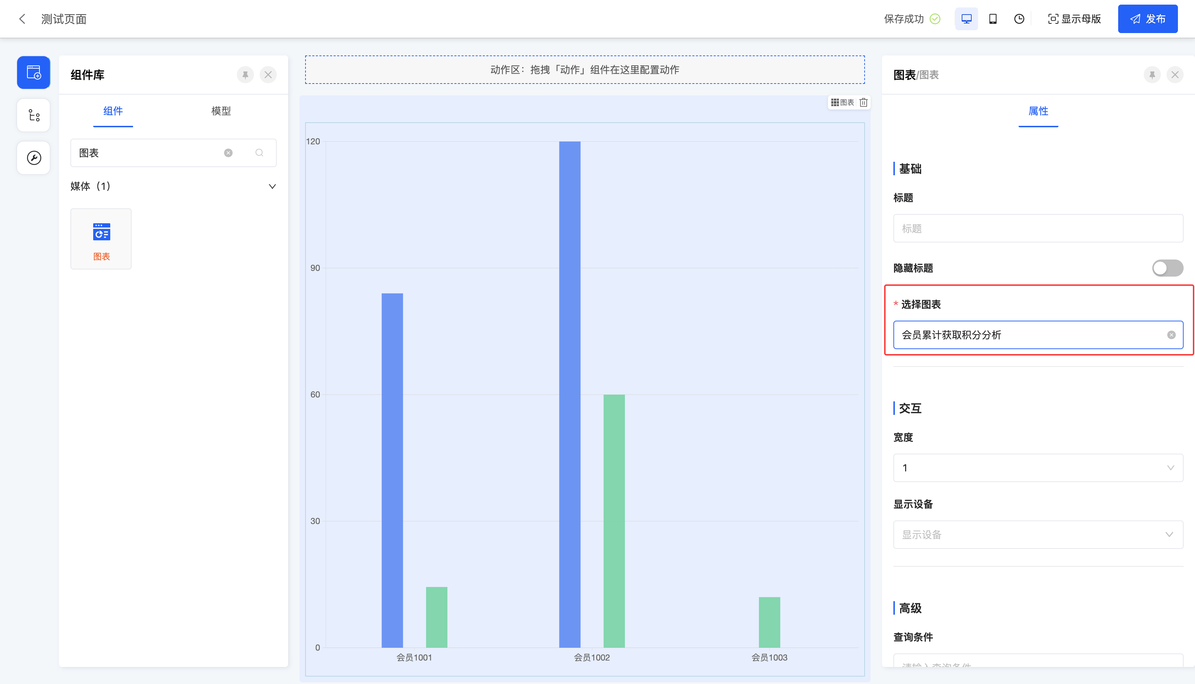Select the 属性 tab

(1038, 111)
